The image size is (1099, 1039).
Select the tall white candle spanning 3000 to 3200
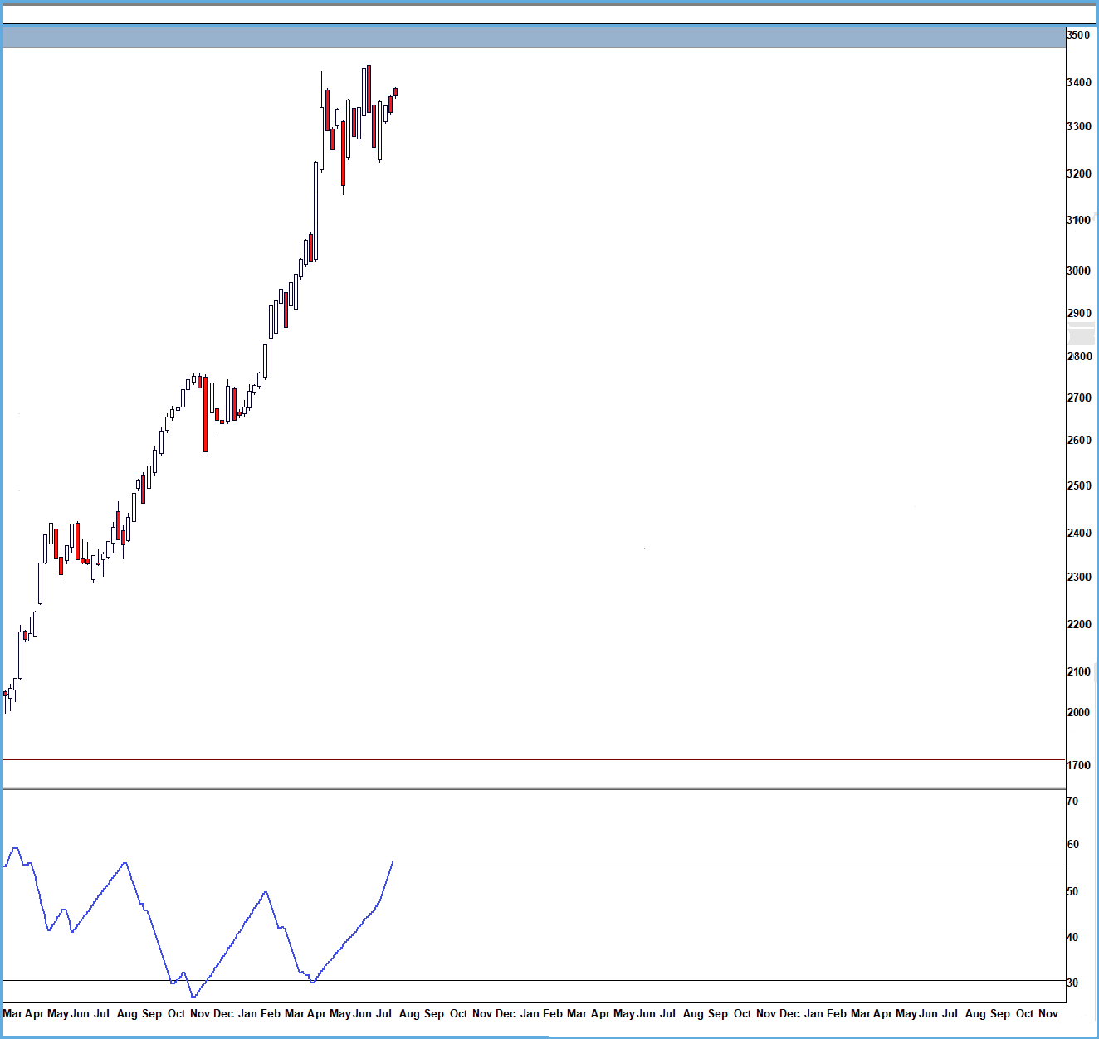click(316, 211)
